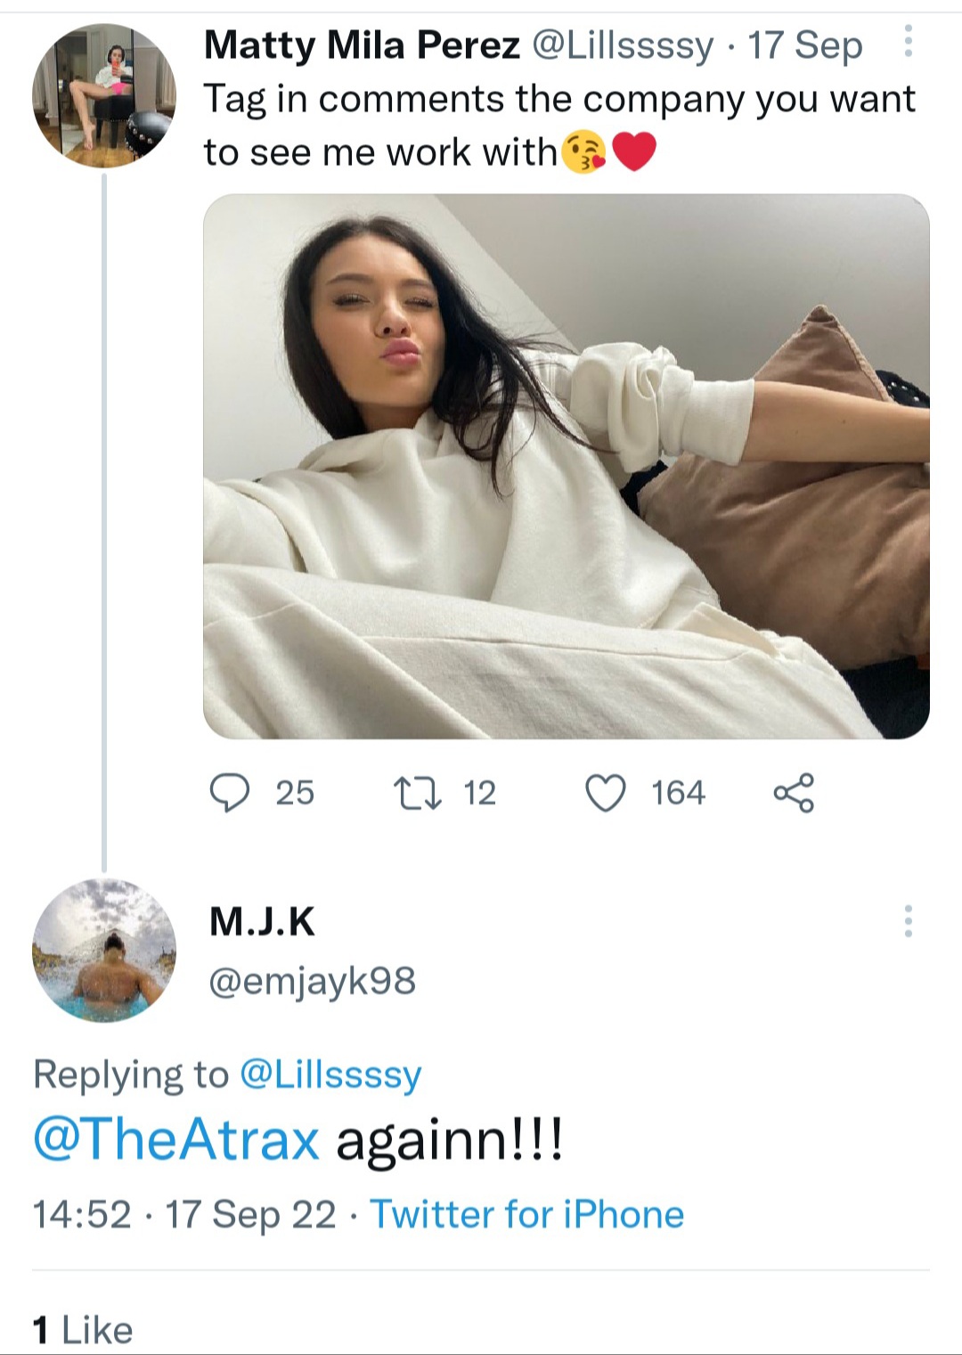Open more options for M.J.K's reply
This screenshot has height=1355, width=962.
[908, 920]
